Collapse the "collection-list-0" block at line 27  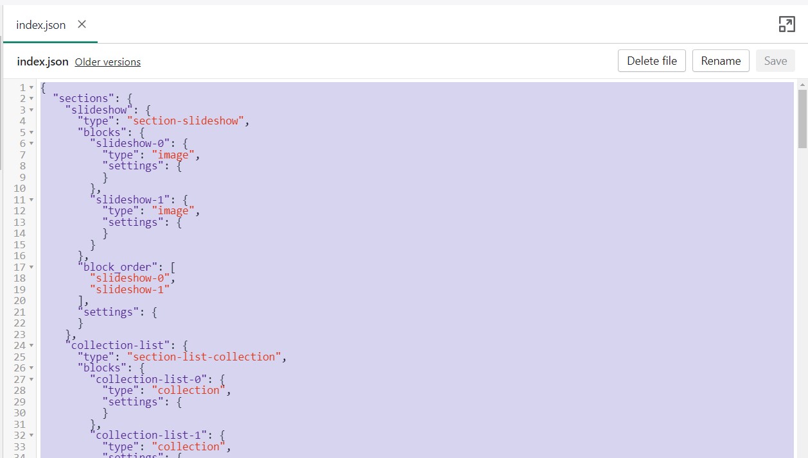tap(31, 379)
